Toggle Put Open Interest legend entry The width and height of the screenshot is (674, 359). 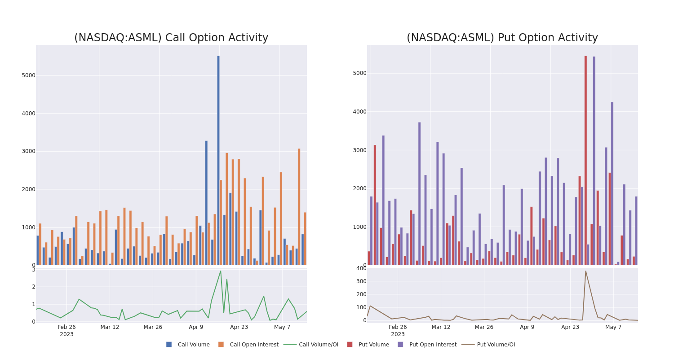[427, 345]
